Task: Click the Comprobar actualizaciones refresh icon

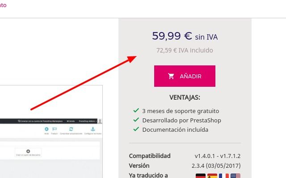Action: click(x=71, y=129)
